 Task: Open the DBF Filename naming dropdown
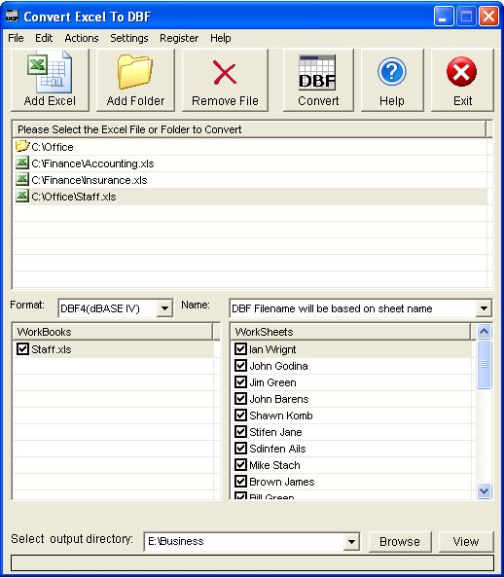tap(484, 308)
